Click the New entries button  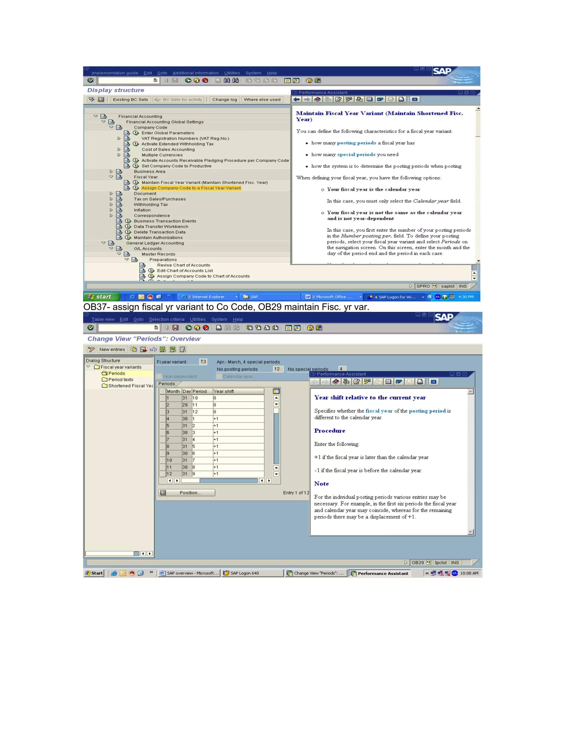click(x=112, y=350)
